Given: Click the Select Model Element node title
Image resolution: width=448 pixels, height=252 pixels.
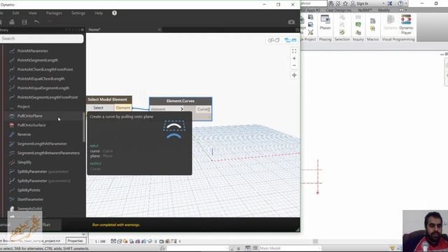Looking at the screenshot, I should point(107,99).
